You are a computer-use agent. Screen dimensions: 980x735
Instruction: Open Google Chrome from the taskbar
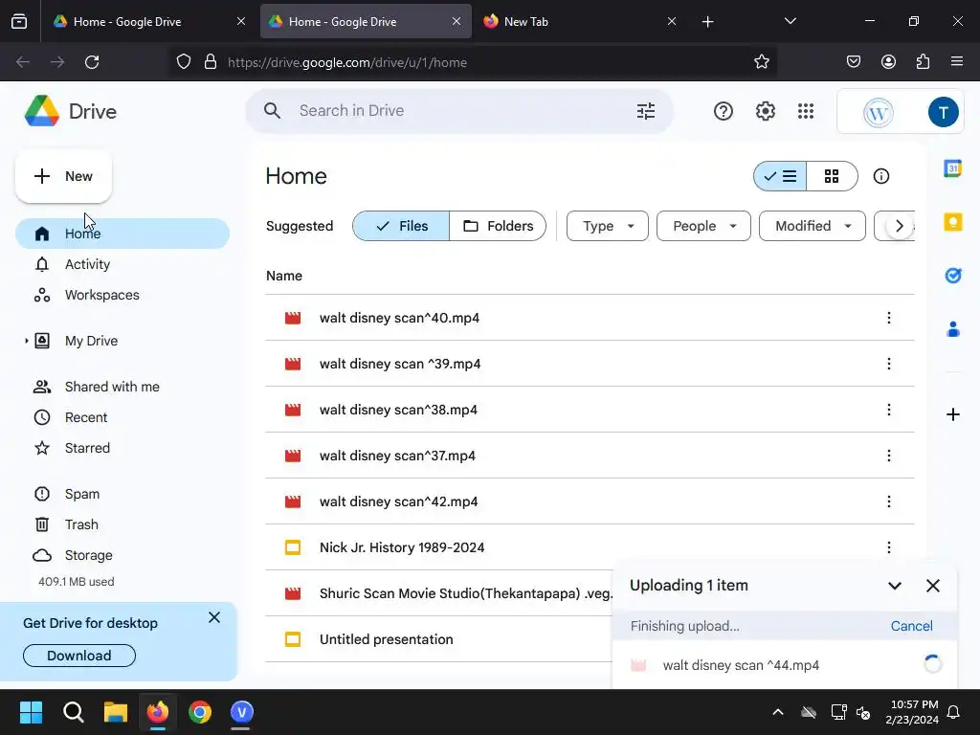click(x=200, y=712)
